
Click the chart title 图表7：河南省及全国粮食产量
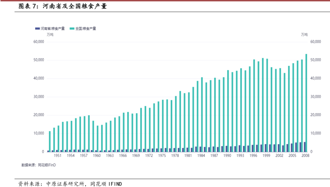coord(63,6)
